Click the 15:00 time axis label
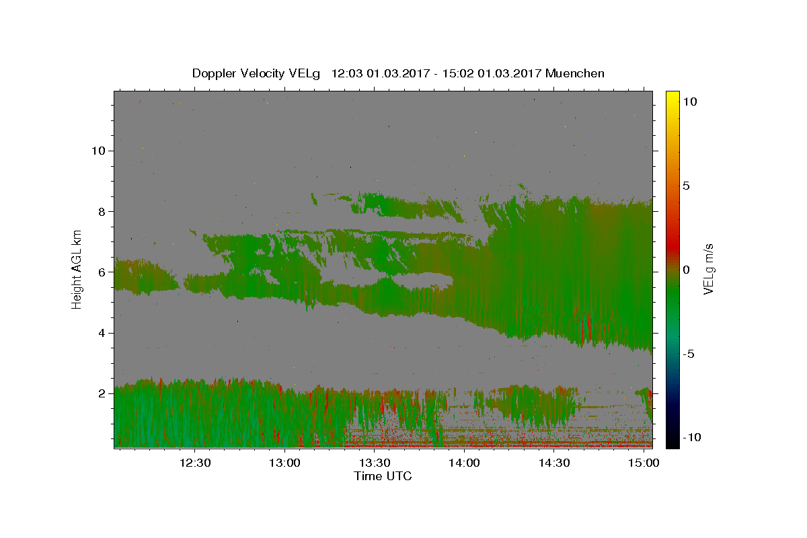Image resolution: width=807 pixels, height=538 pixels. [645, 463]
